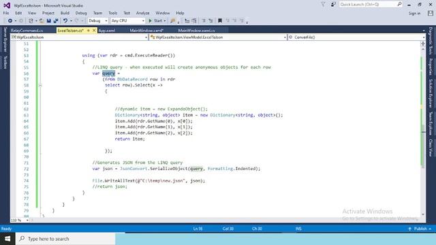
Task: Toggle a bookmark on the current line
Action: [220, 20]
